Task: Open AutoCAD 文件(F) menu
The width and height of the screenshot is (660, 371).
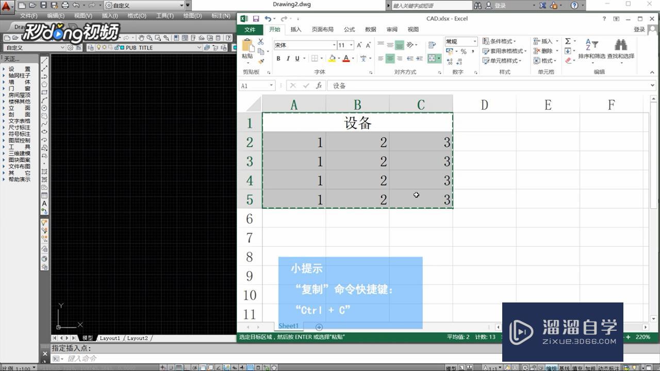Action: pos(29,16)
